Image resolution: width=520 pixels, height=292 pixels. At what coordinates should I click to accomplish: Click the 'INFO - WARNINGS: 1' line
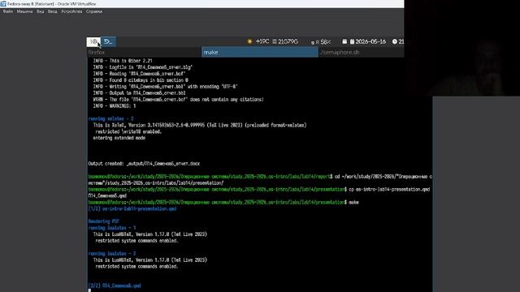point(115,106)
